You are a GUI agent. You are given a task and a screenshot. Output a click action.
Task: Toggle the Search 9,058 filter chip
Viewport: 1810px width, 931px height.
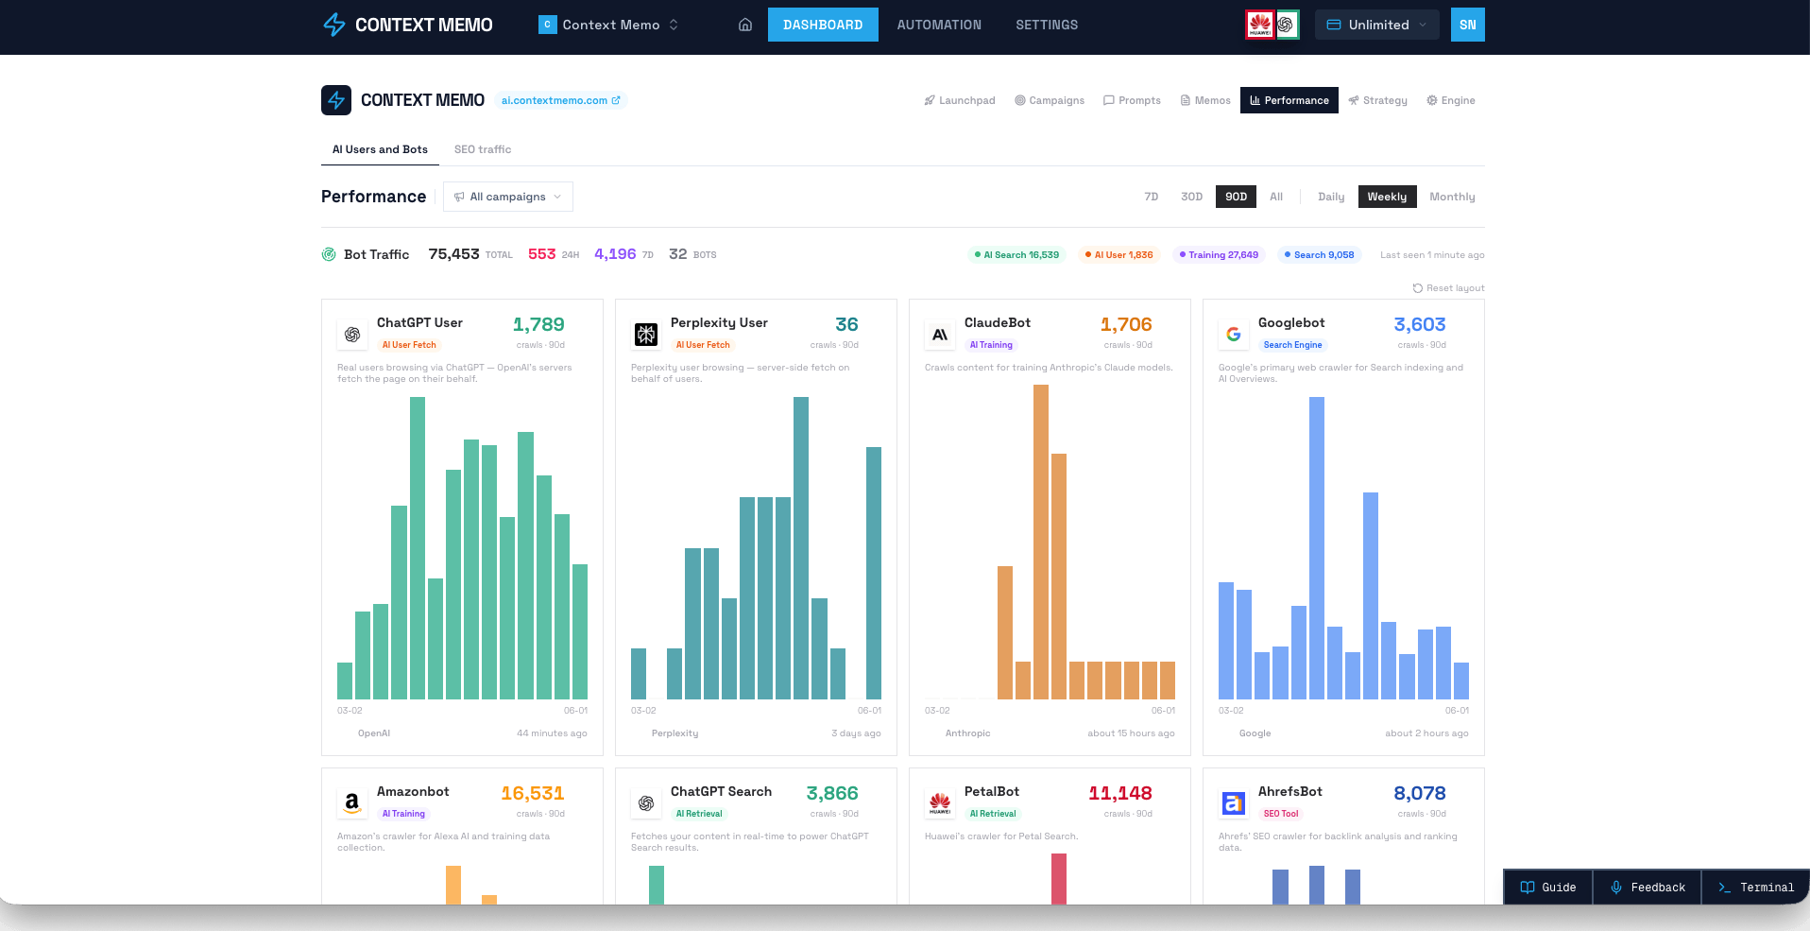pos(1320,255)
